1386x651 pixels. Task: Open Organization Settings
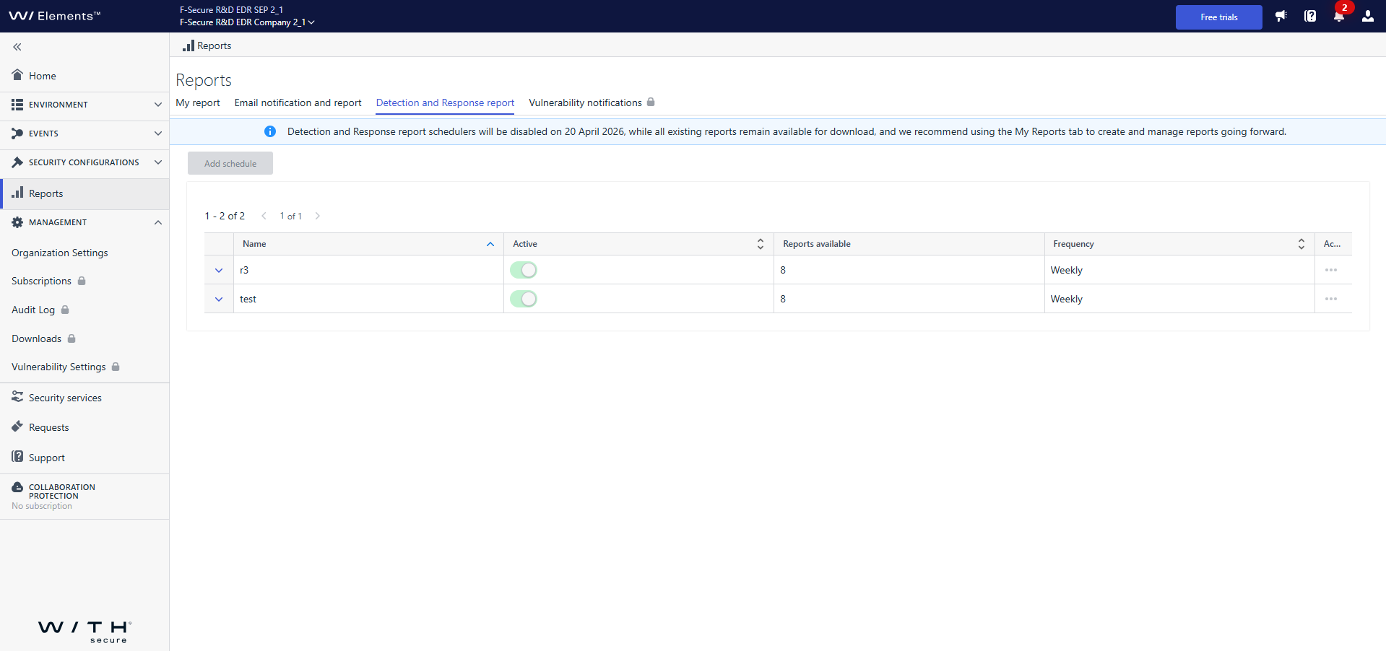tap(60, 253)
